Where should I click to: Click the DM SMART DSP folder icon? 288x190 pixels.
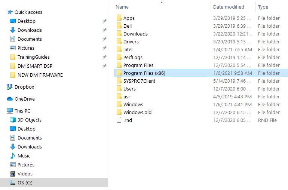13,66
